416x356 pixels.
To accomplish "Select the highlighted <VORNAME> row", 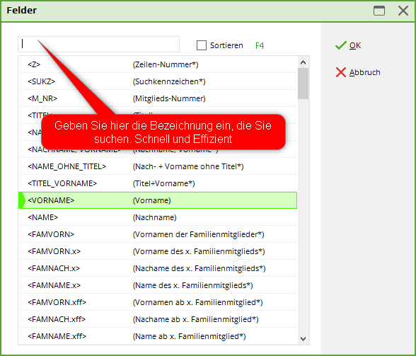I will tap(158, 200).
